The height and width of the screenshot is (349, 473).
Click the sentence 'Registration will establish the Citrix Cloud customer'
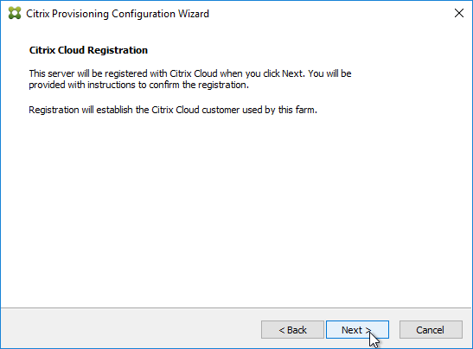pos(173,110)
